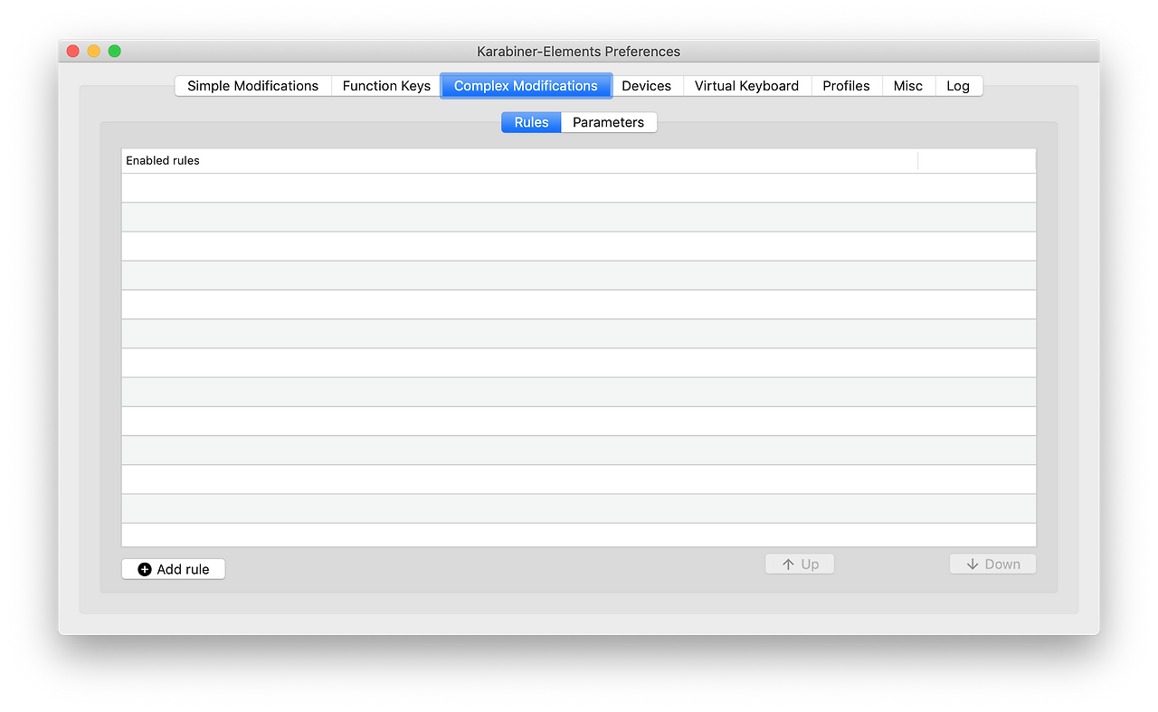Close the Karabiner-Elements Preferences window

pyautogui.click(x=73, y=52)
